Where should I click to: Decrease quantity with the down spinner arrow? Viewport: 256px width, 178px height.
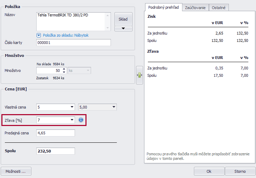pyautogui.click(x=64, y=72)
